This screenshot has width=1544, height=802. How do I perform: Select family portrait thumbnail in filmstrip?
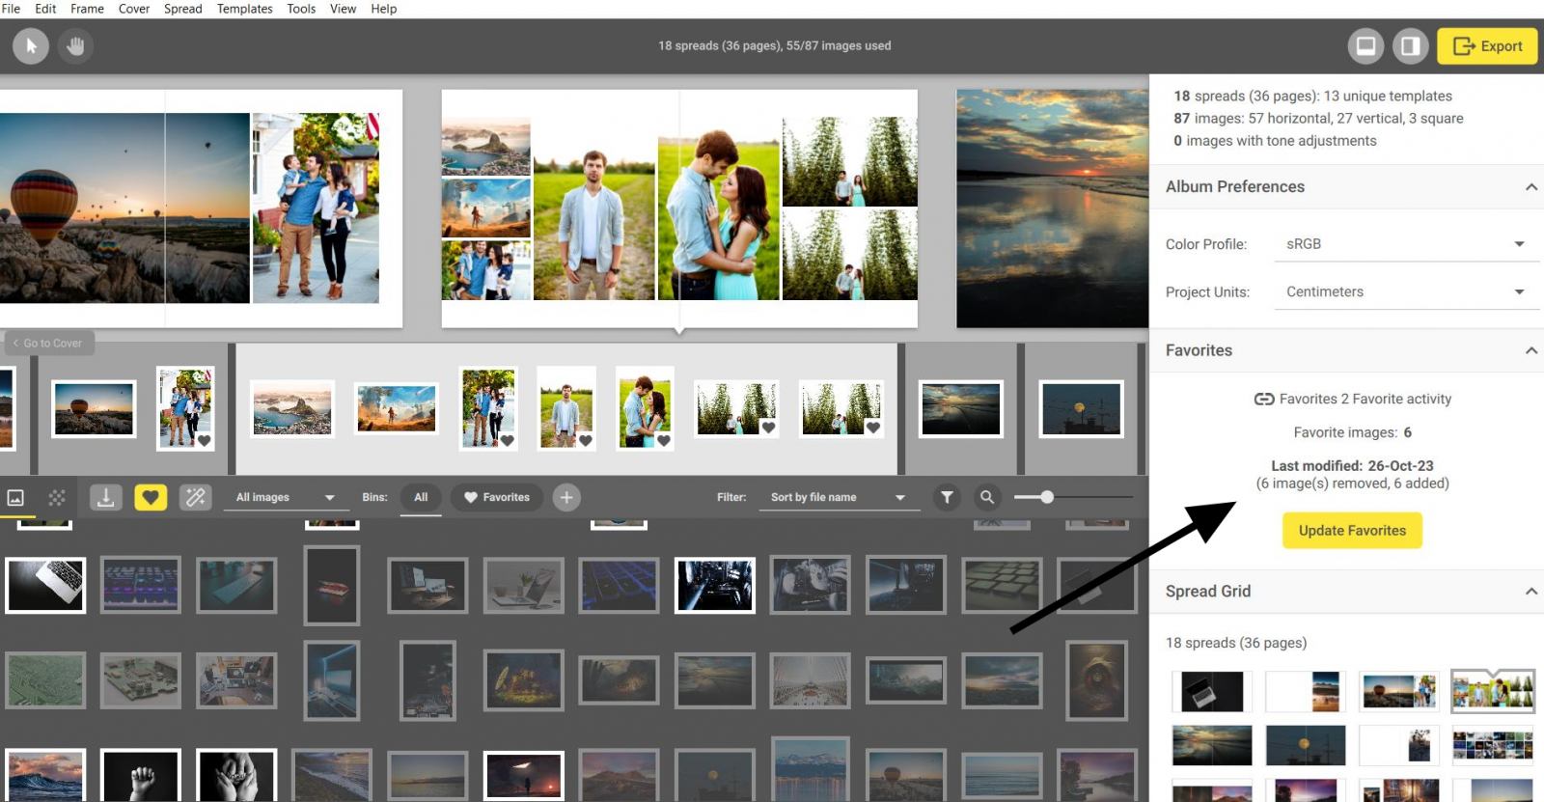click(x=185, y=408)
